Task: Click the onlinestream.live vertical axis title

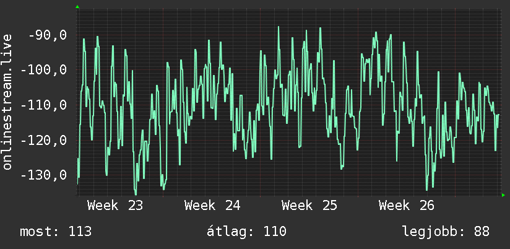Action: coord(7,102)
